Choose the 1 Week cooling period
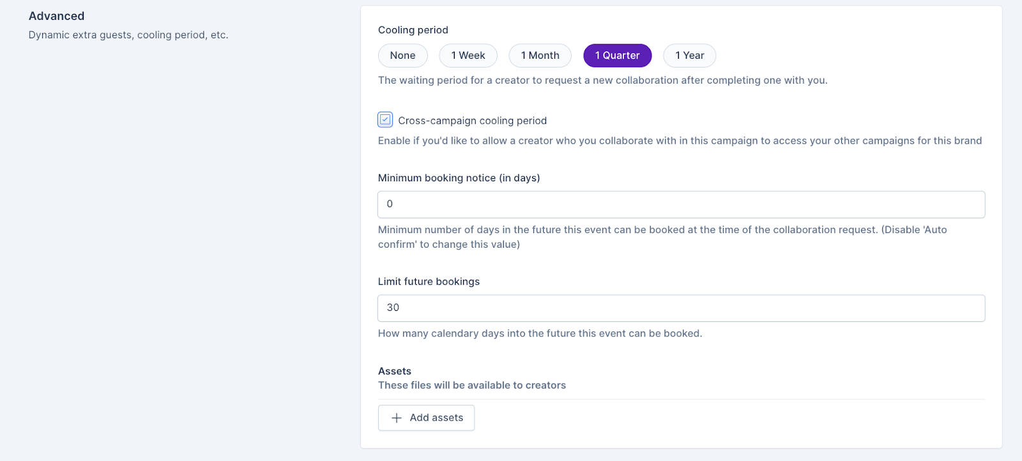The image size is (1022, 461). (x=468, y=56)
